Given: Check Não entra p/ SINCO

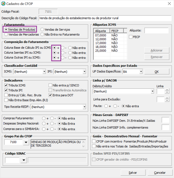Looking at the screenshot, I should tap(50, 85).
